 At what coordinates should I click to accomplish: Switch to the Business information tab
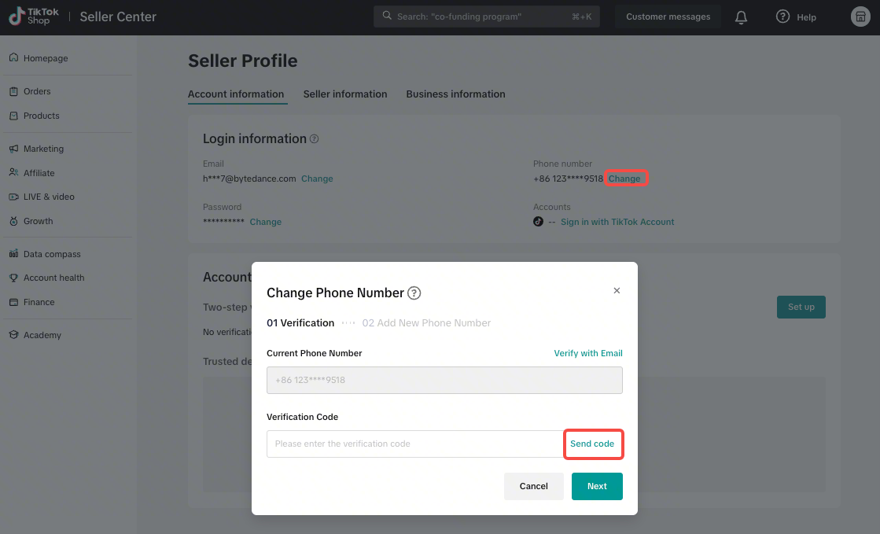point(455,94)
